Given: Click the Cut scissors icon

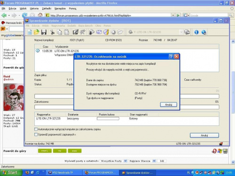Looking at the screenshot, I should coord(52,32).
